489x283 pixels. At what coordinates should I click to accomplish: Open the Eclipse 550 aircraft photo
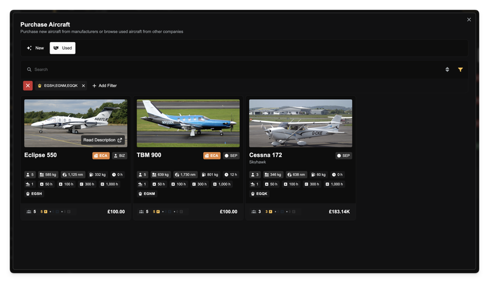point(75,118)
